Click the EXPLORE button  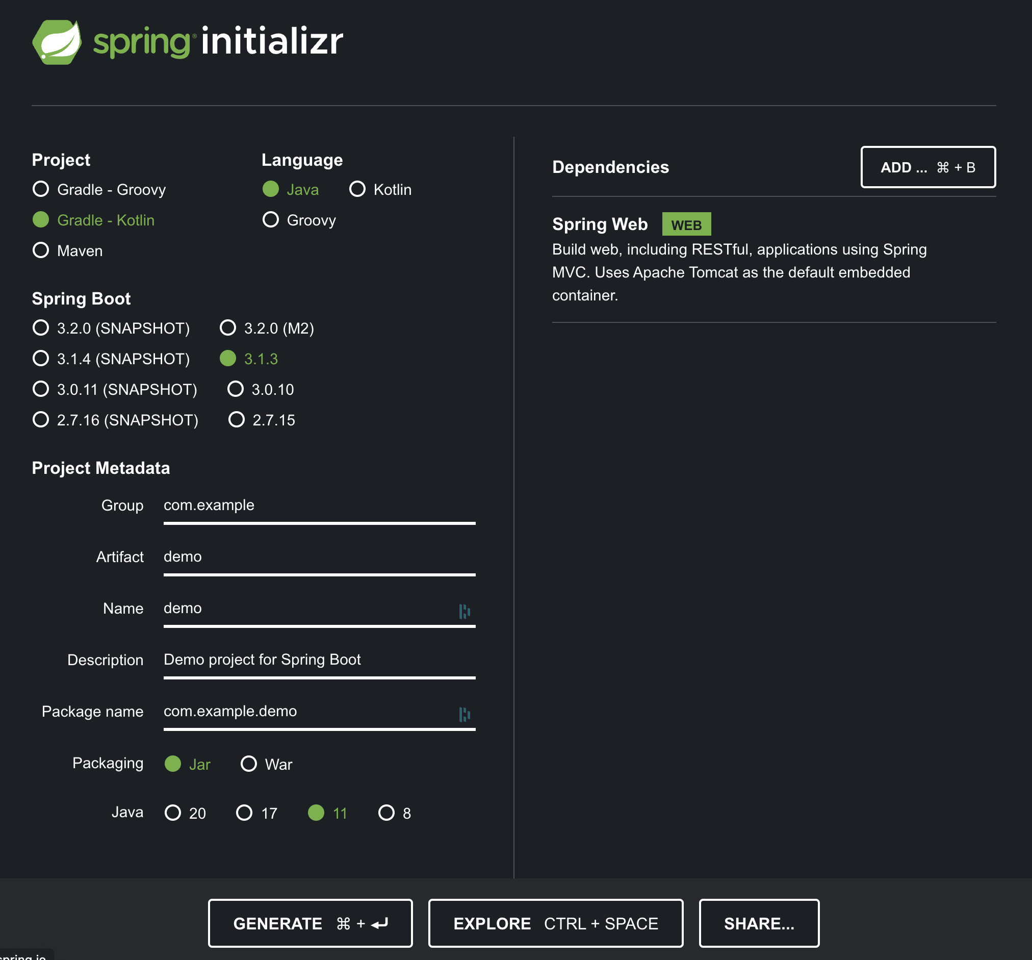(555, 923)
